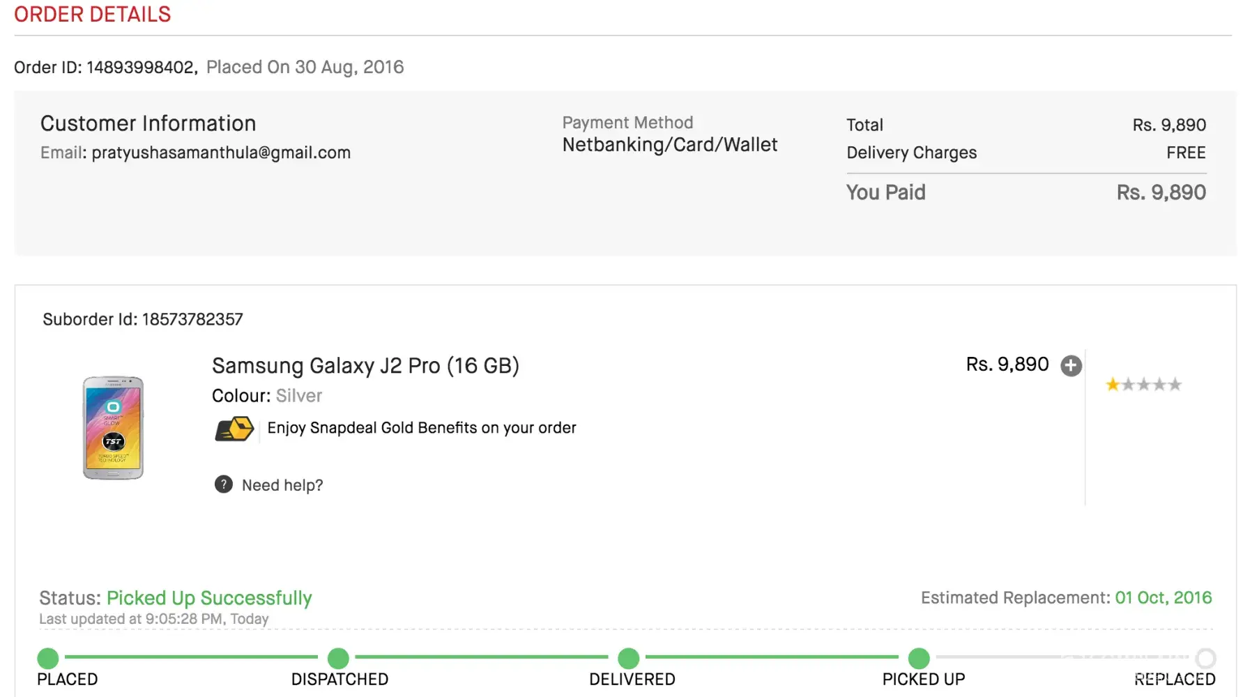Click the Need help? link
The height and width of the screenshot is (697, 1243).
(x=282, y=485)
